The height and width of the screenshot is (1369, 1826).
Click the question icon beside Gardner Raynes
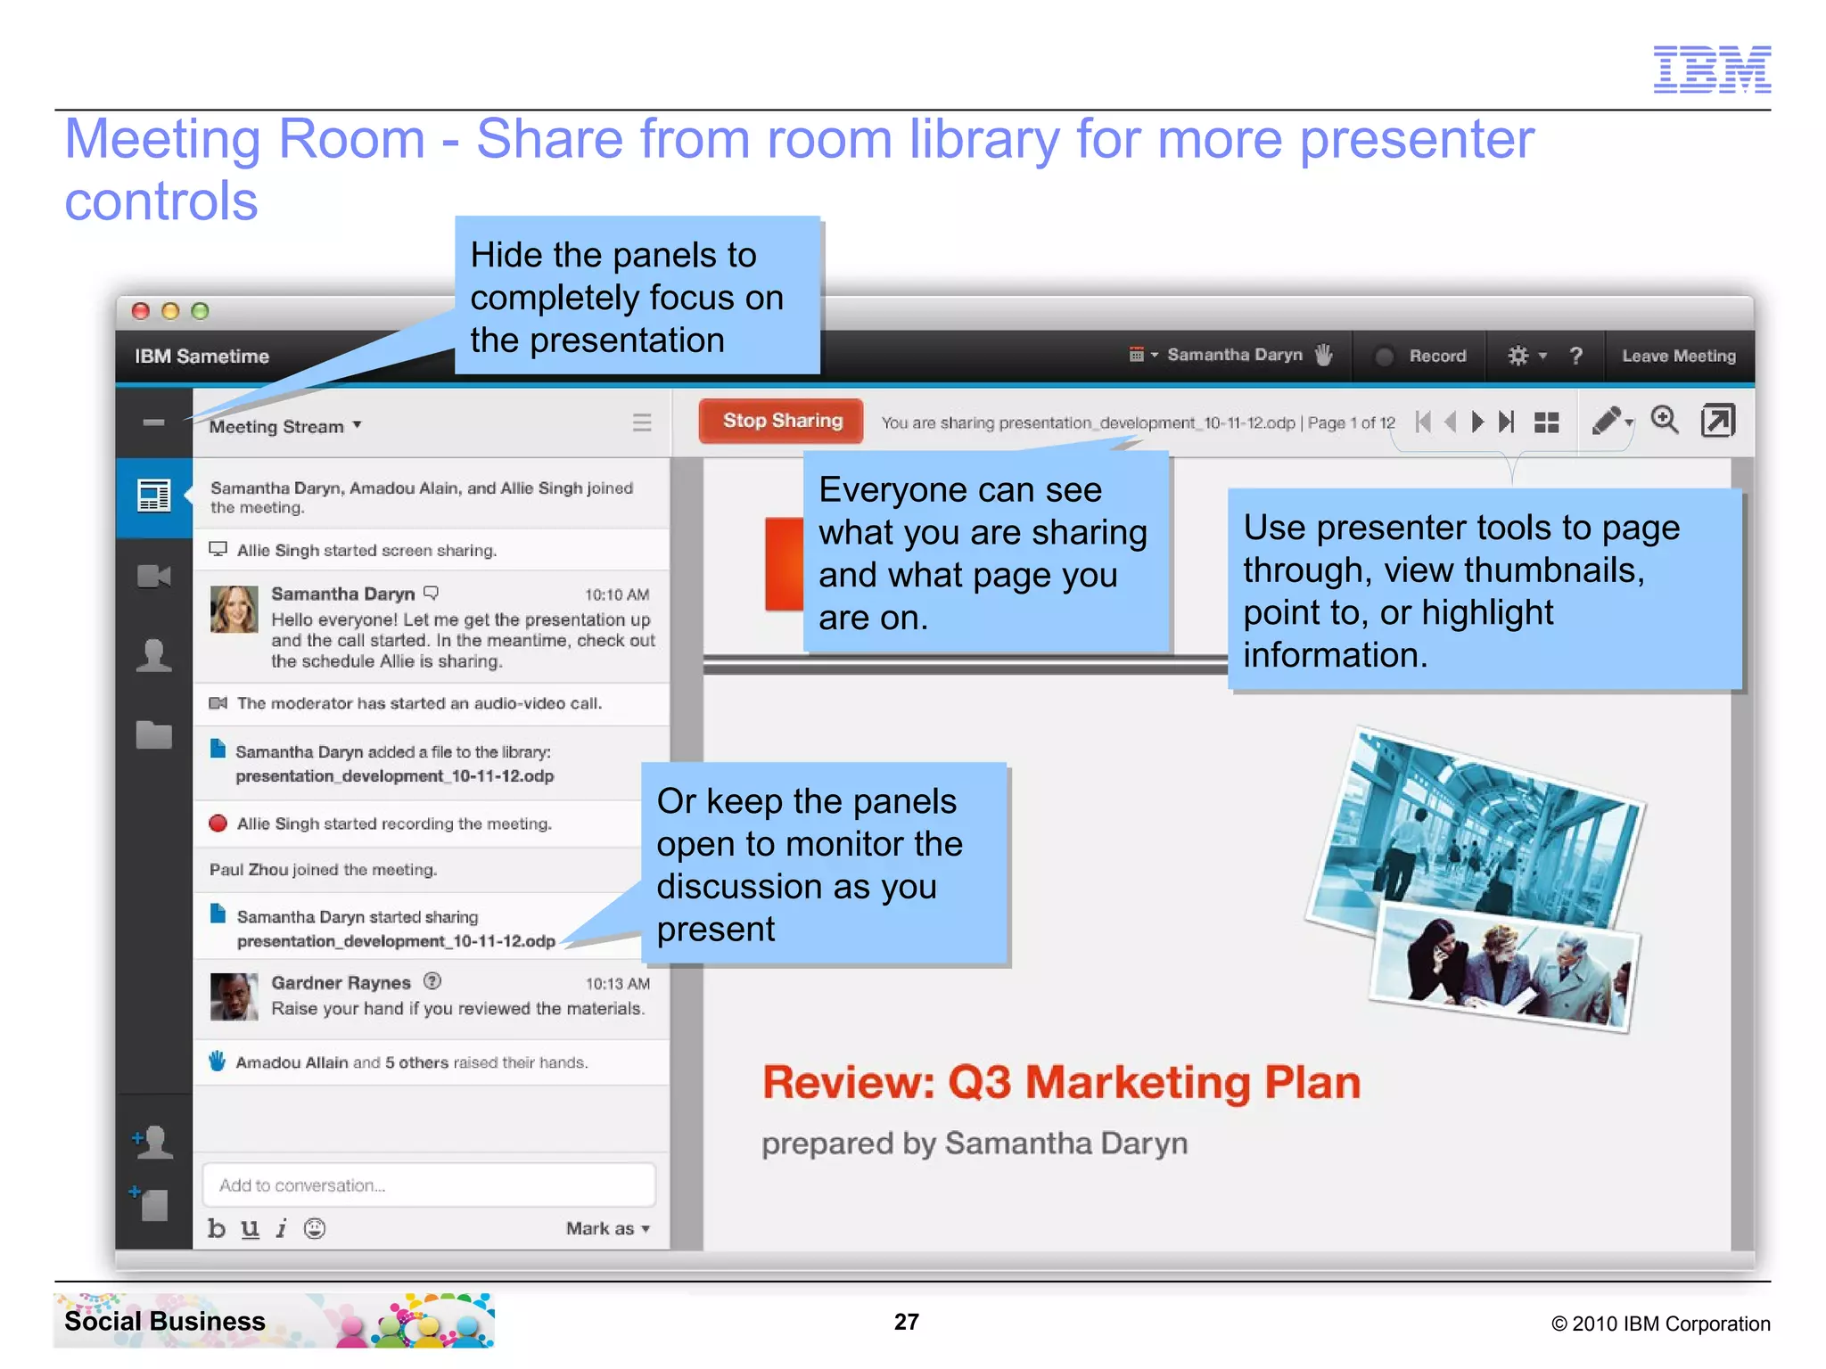(x=432, y=981)
